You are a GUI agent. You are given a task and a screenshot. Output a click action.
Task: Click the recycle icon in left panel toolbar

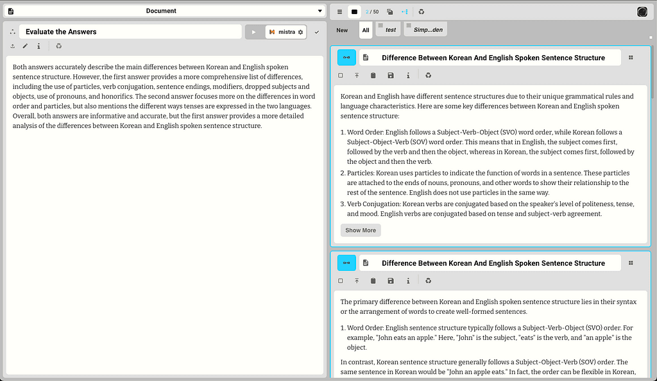[x=58, y=46]
